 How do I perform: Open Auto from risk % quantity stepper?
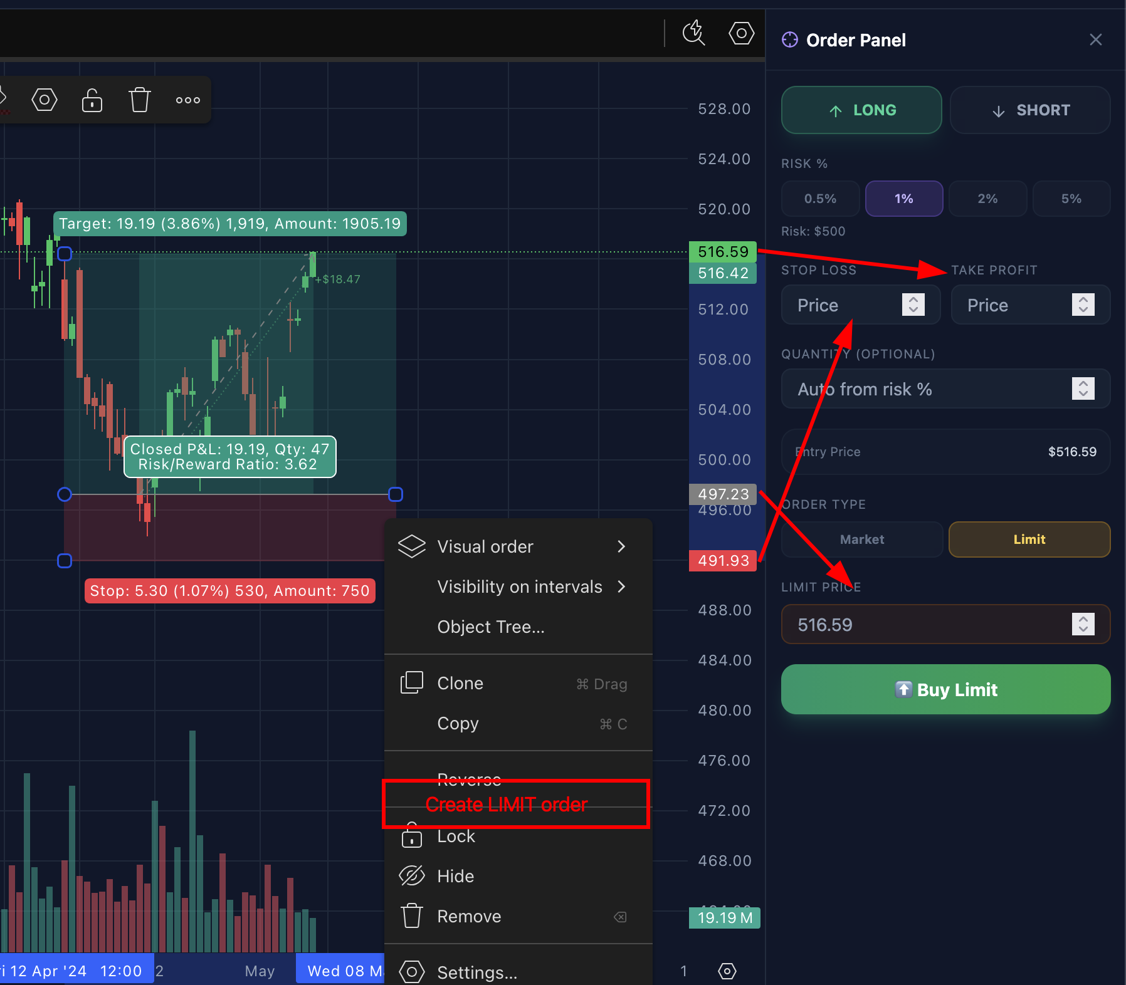click(x=1083, y=389)
